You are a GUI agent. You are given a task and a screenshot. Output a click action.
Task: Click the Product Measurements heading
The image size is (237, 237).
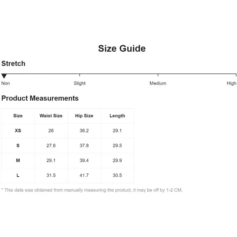[40, 98]
